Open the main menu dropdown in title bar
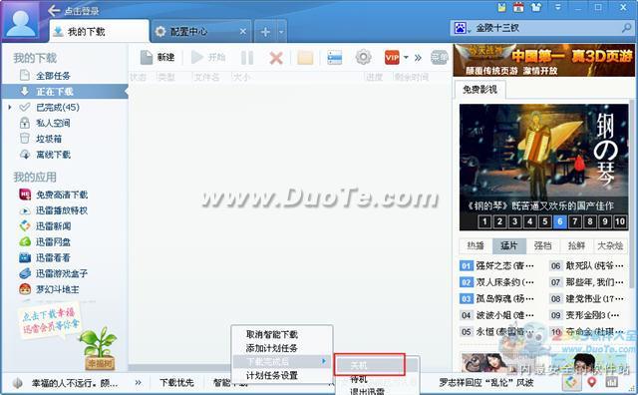 [x=558, y=7]
